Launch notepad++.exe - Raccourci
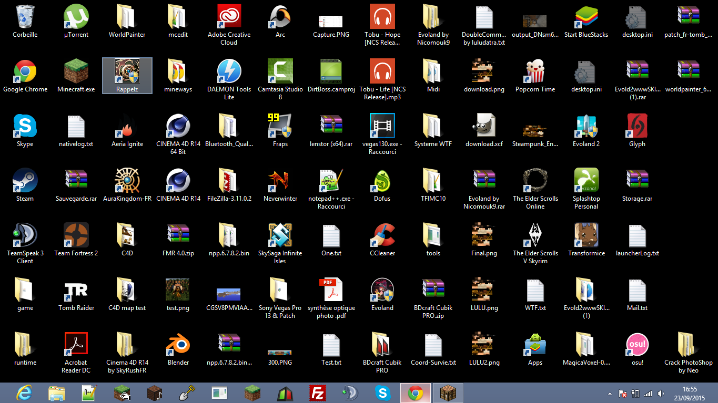This screenshot has width=718, height=403. tap(331, 189)
